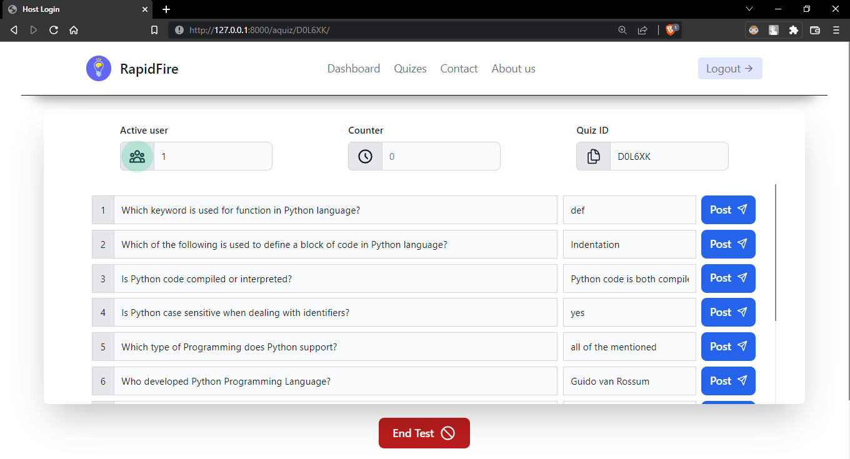
Task: Post the answer for question 5
Action: (727, 347)
